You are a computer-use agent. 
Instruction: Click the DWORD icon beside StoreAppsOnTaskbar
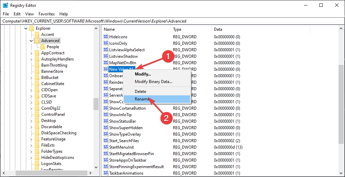[x=105, y=160]
